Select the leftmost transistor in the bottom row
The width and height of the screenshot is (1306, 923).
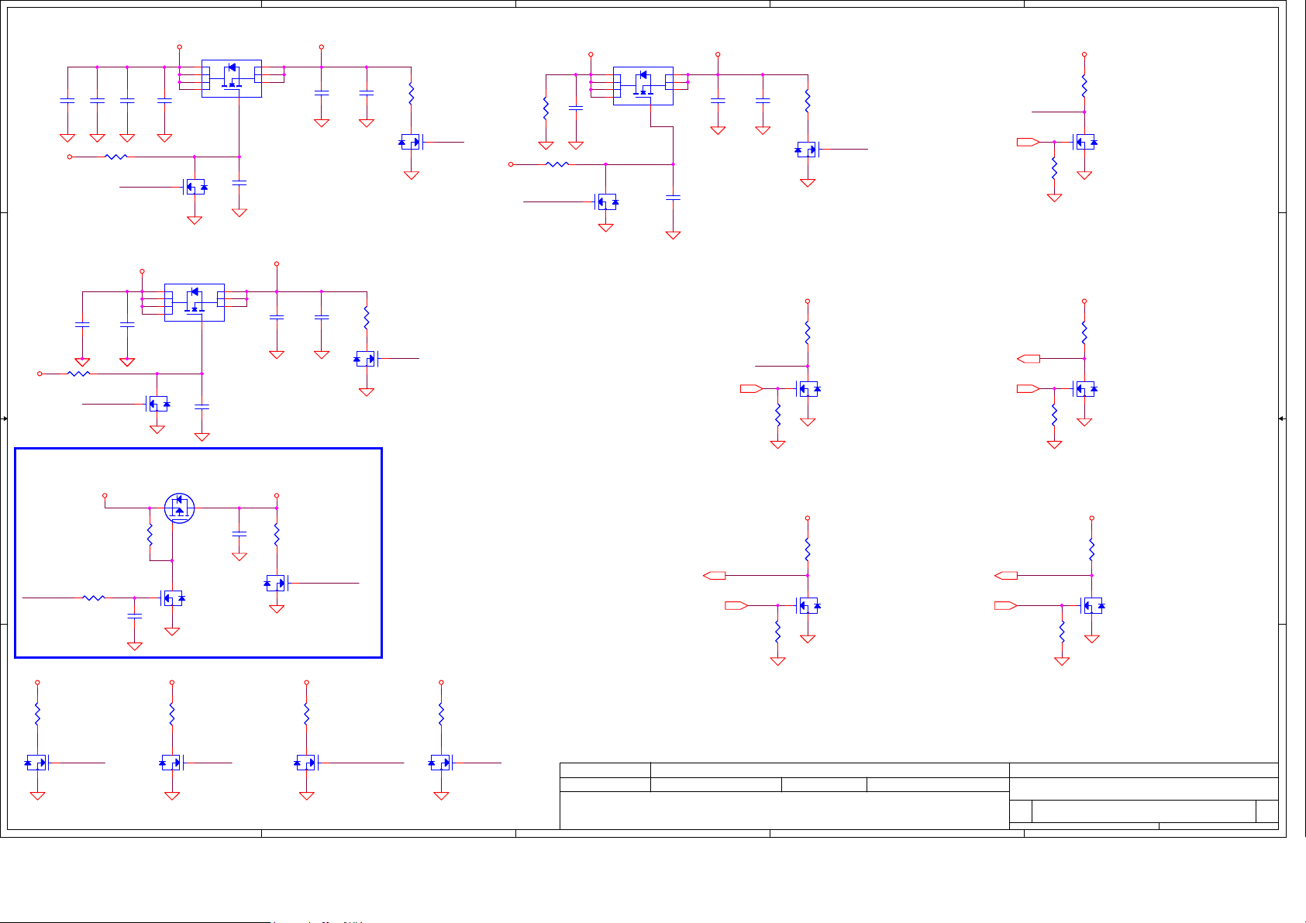point(37,763)
